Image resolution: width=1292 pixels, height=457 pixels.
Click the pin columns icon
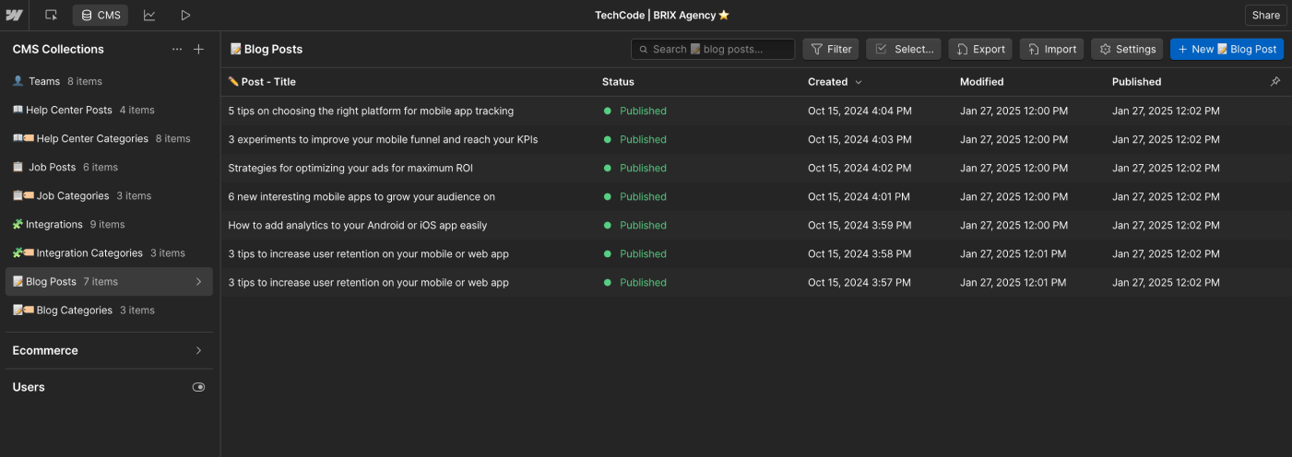pyautogui.click(x=1275, y=81)
